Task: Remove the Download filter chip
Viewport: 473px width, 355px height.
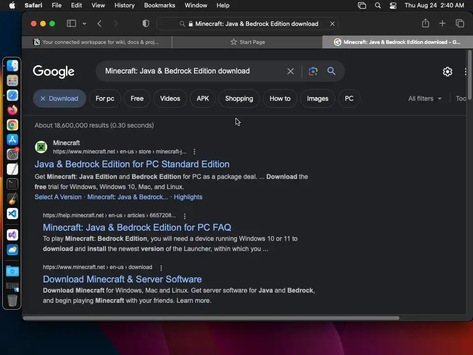Action: pyautogui.click(x=60, y=98)
